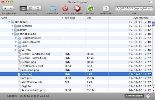Click the Icon.png file icon
The width and height of the screenshot is (155, 100).
click(x=19, y=74)
